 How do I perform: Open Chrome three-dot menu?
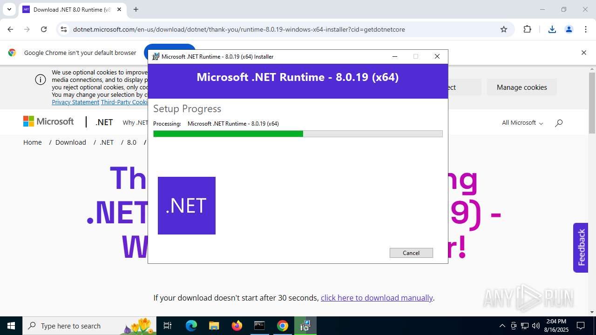(586, 29)
